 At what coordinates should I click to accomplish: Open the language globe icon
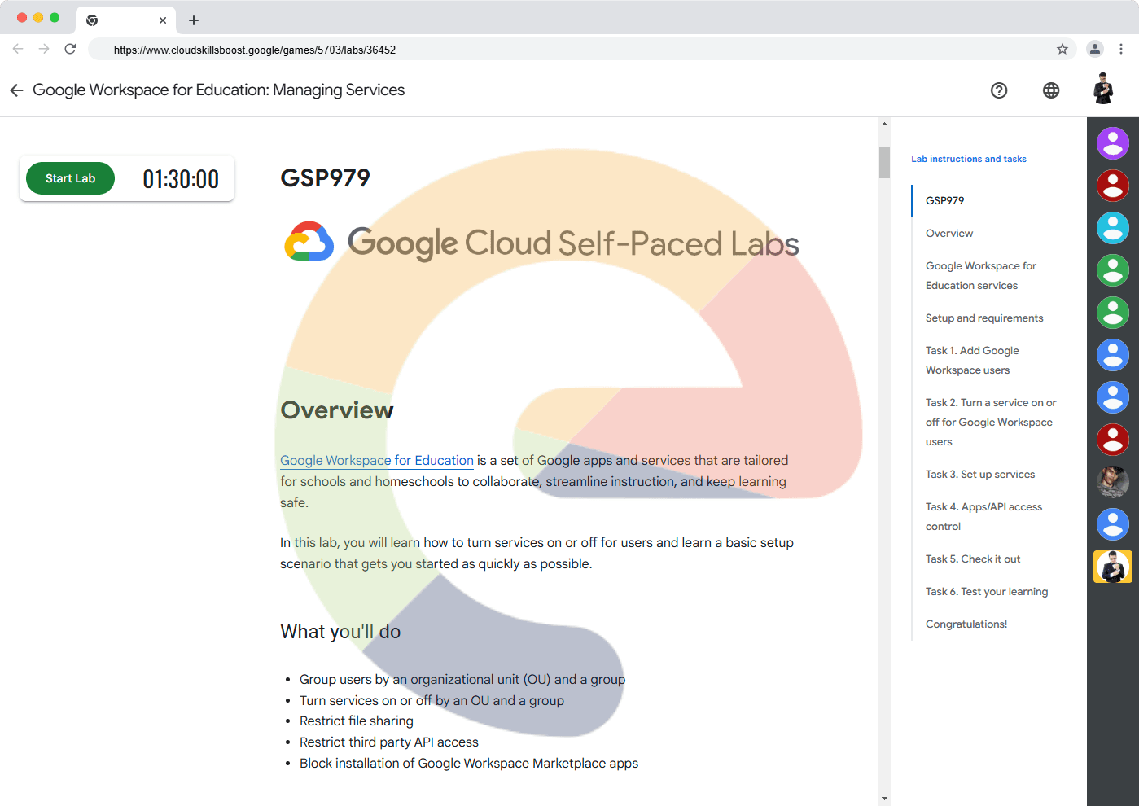[1051, 90]
